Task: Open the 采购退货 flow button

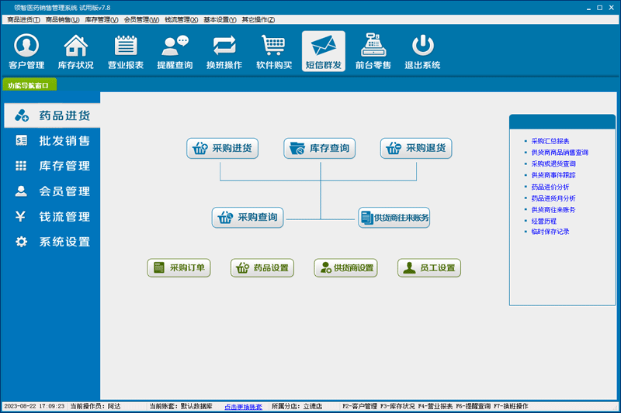Action: pyautogui.click(x=416, y=148)
